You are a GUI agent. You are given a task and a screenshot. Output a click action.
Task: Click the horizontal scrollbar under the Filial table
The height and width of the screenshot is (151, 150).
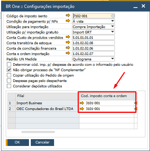(38, 132)
